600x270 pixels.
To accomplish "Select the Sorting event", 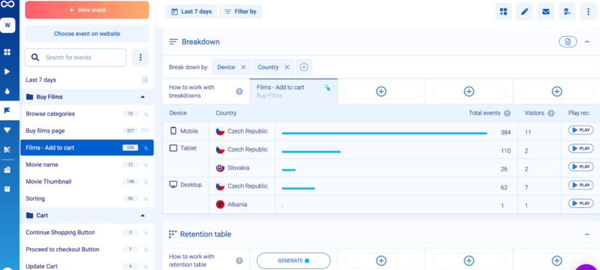I will (87, 199).
